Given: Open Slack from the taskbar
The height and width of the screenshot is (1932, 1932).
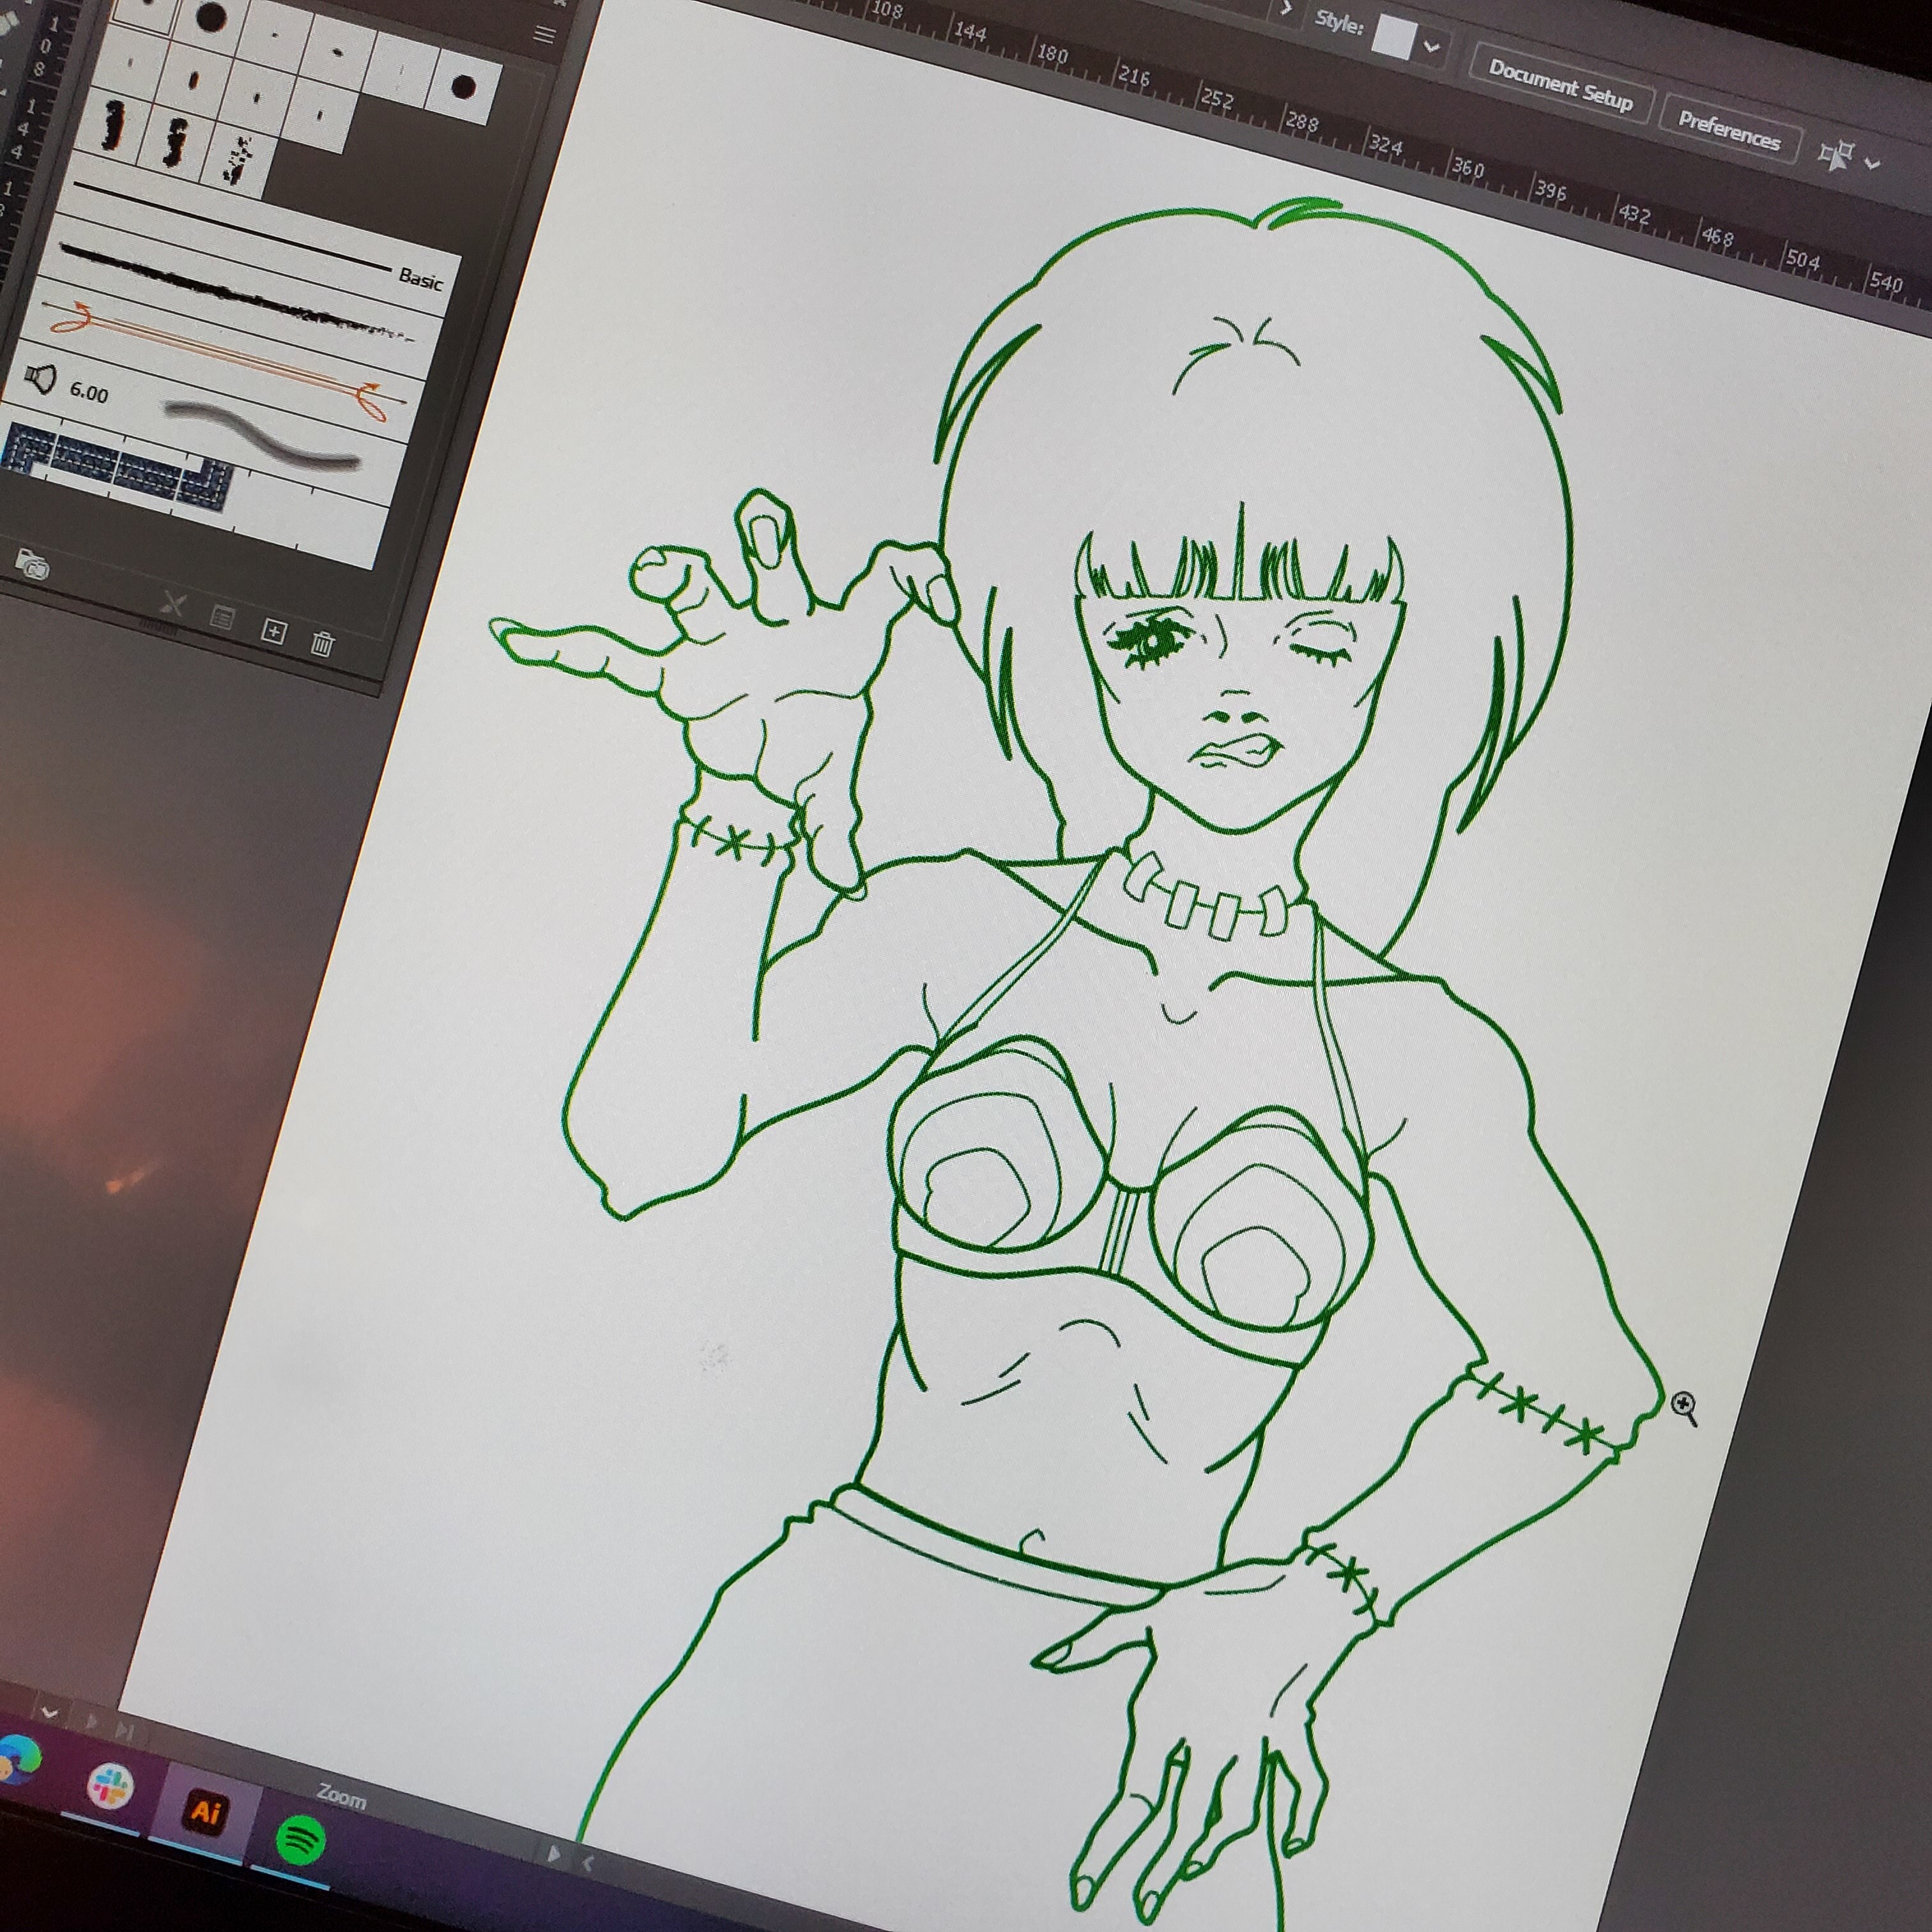Looking at the screenshot, I should click(x=110, y=1786).
